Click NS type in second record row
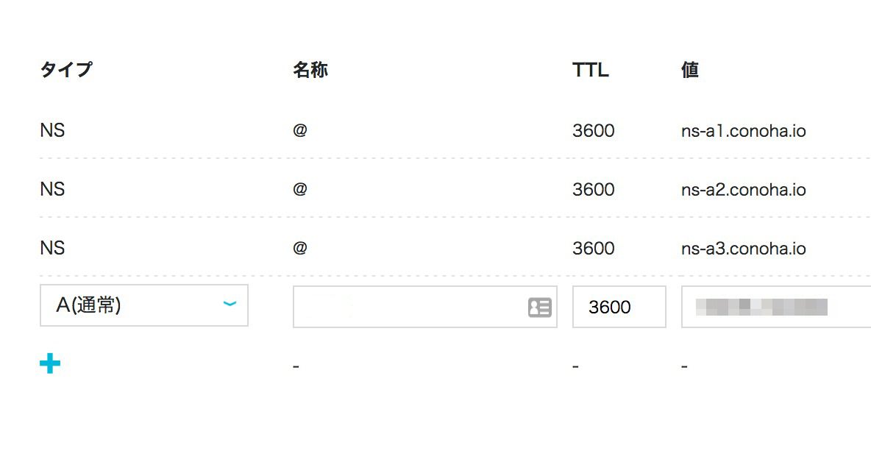 [x=53, y=189]
